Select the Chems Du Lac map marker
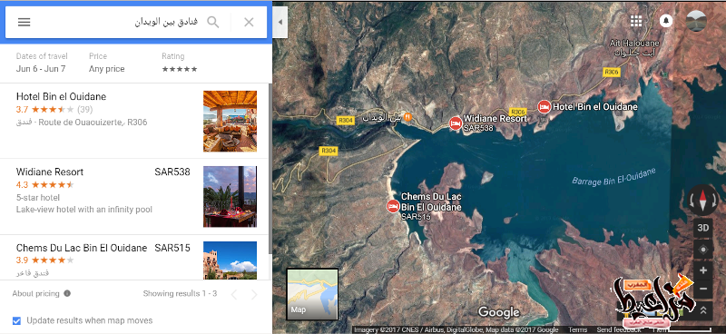726x334 pixels. pos(393,206)
